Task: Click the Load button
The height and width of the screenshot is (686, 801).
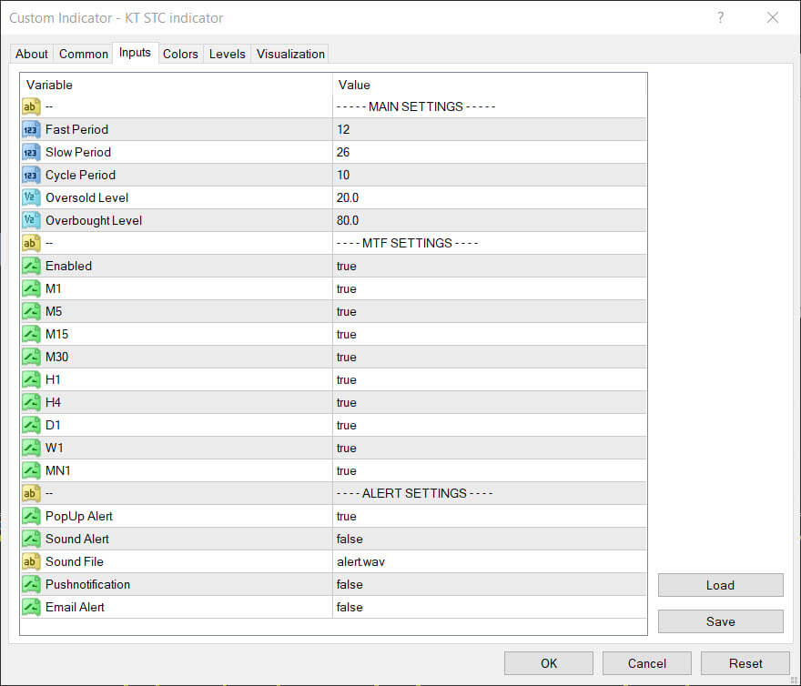Action: pyautogui.click(x=720, y=585)
